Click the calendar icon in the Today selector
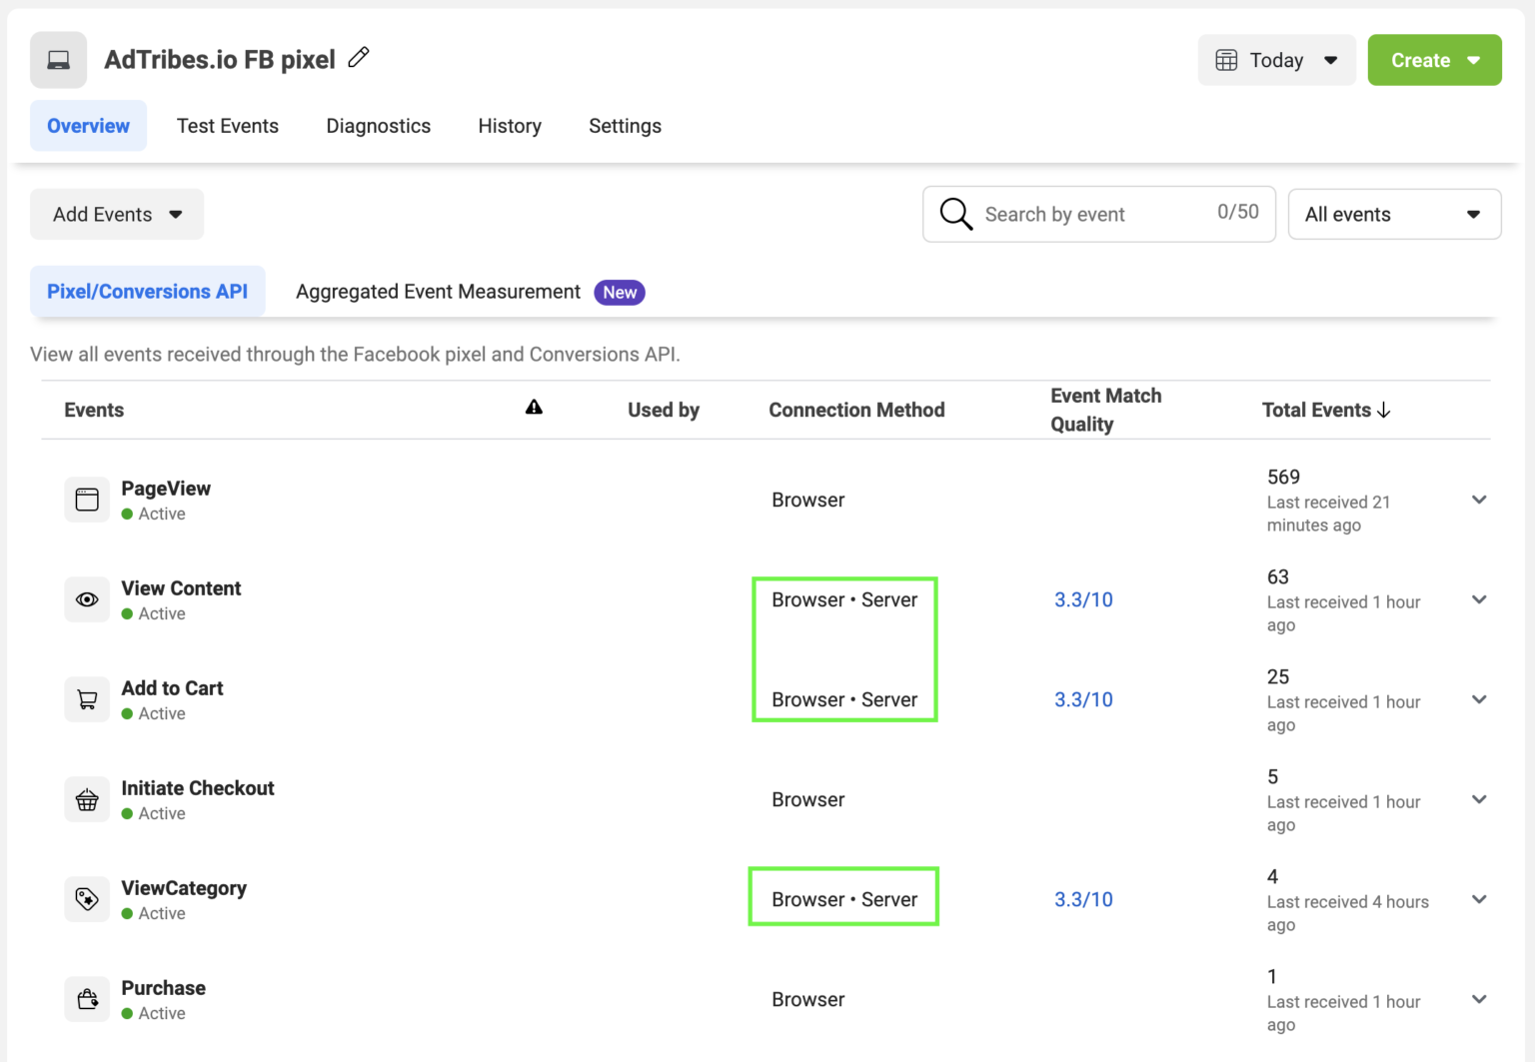Viewport: 1535px width, 1062px height. tap(1227, 60)
